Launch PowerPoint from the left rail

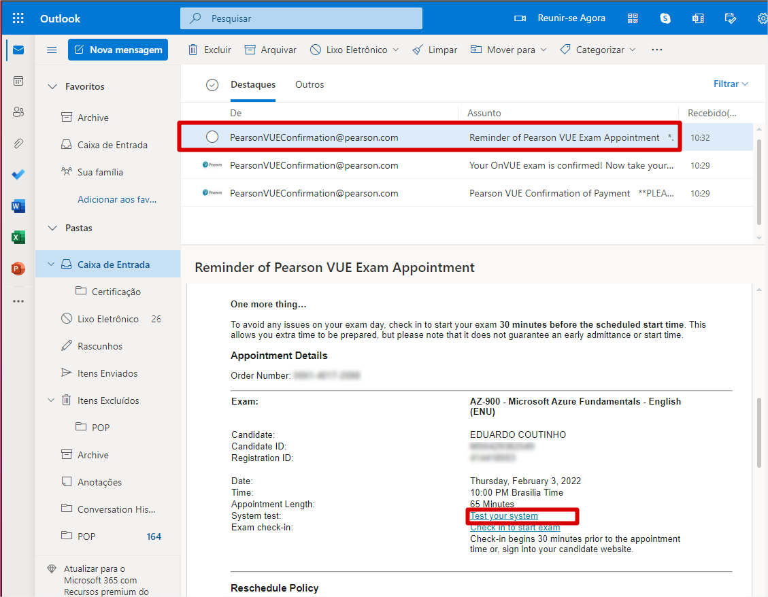(x=18, y=269)
